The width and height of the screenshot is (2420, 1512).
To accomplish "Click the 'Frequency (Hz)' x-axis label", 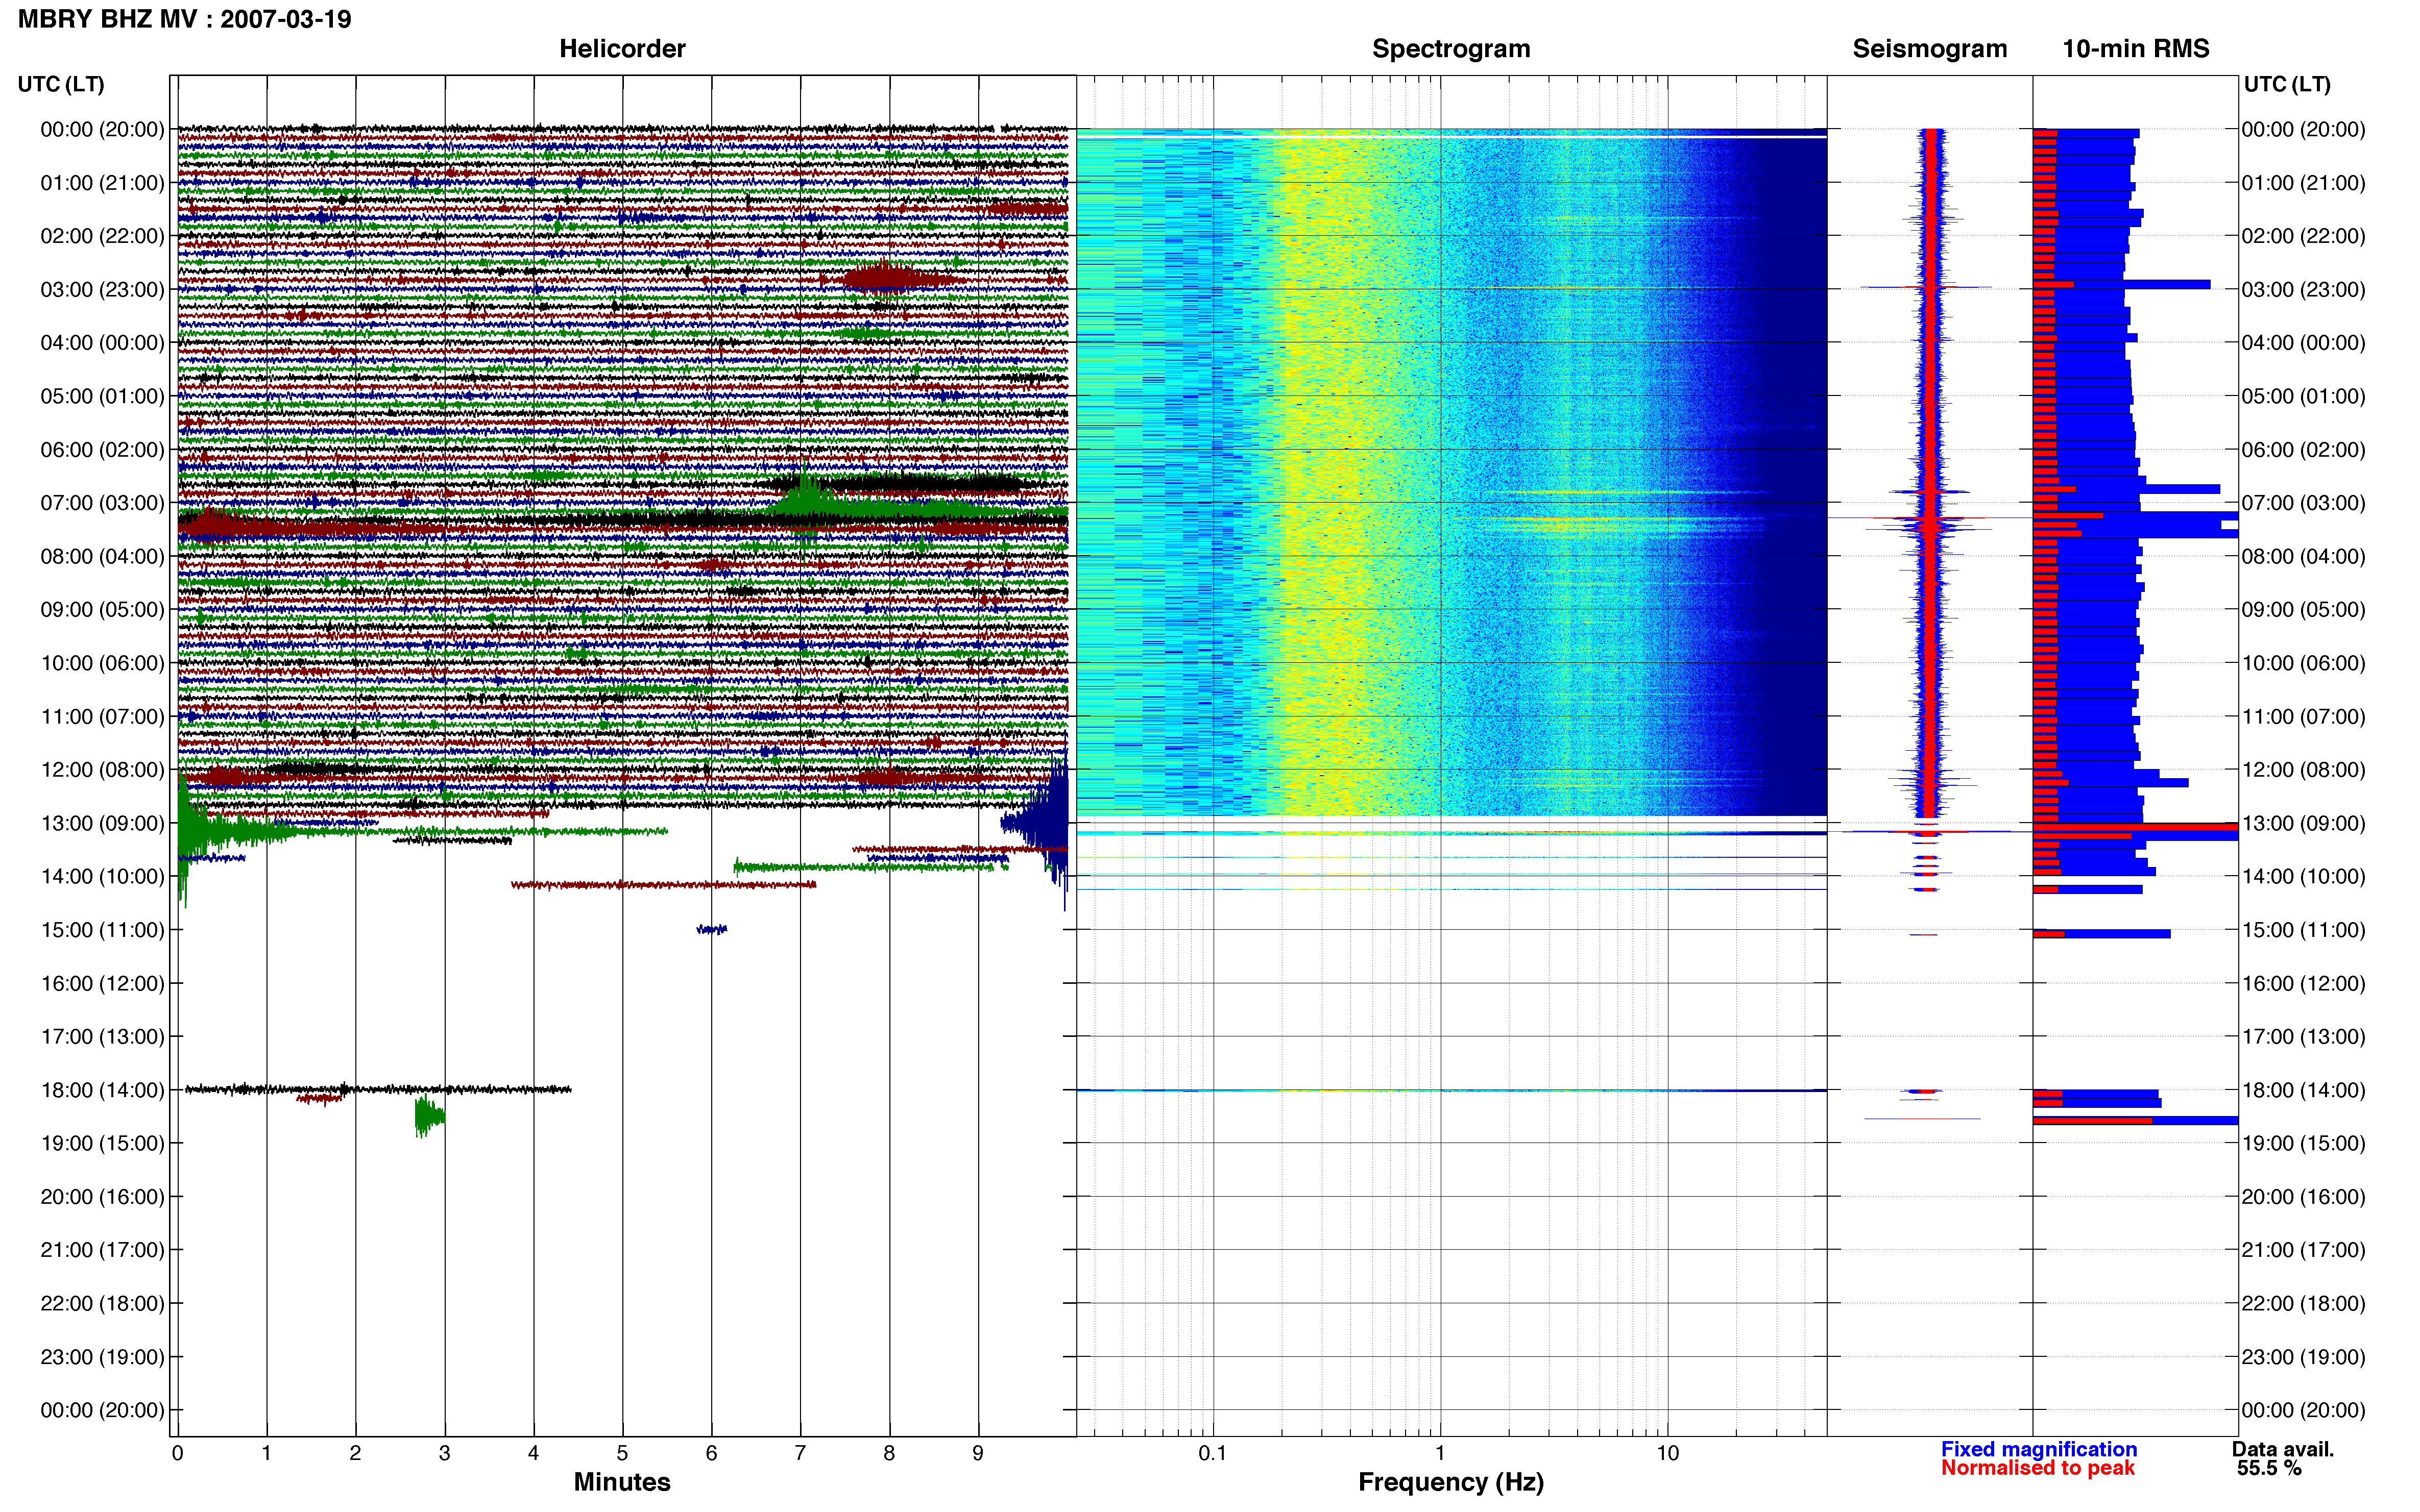I will pos(1450,1482).
